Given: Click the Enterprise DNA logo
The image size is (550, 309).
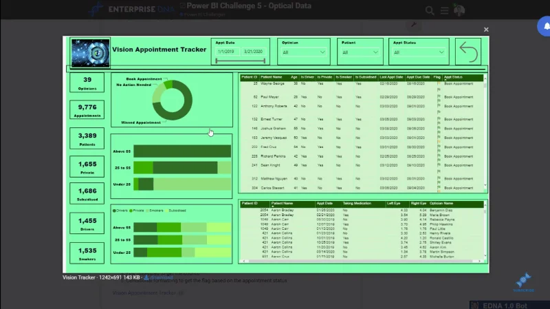Looking at the screenshot, I should (x=131, y=9).
